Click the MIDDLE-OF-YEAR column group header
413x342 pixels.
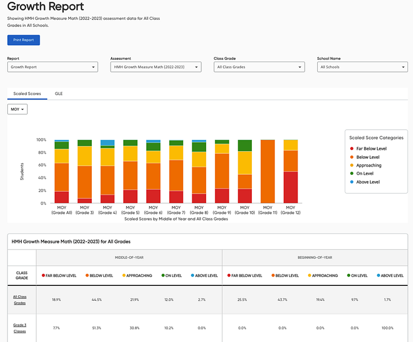(x=129, y=257)
